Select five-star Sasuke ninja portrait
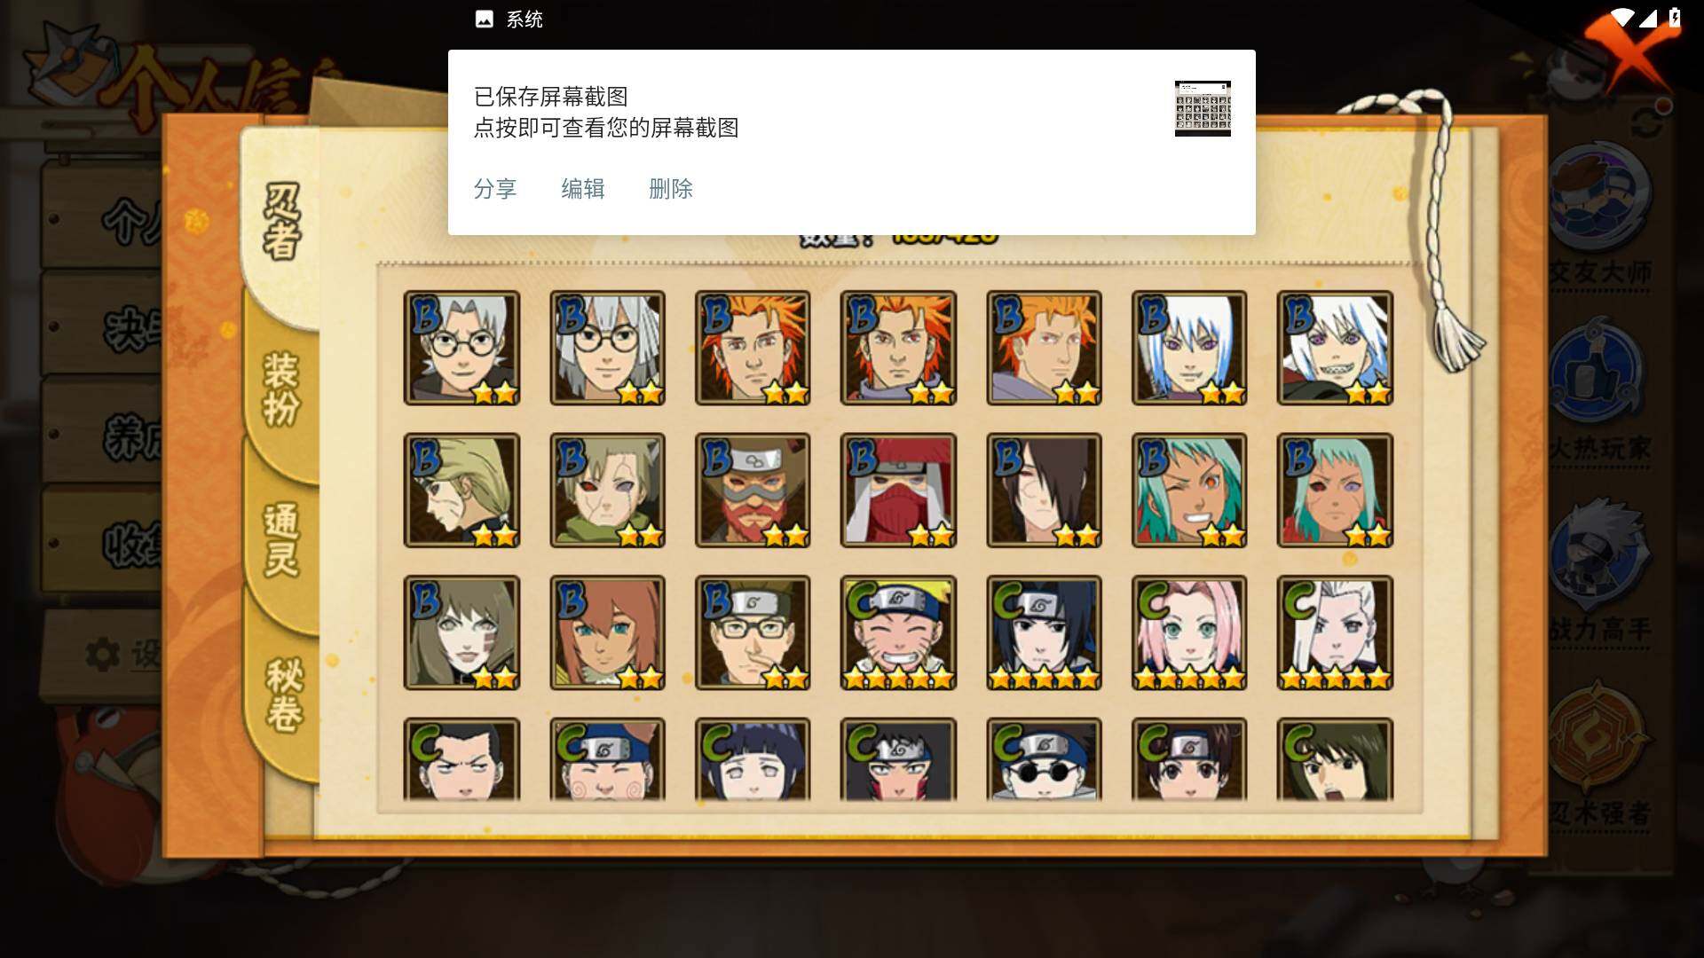 click(1044, 632)
